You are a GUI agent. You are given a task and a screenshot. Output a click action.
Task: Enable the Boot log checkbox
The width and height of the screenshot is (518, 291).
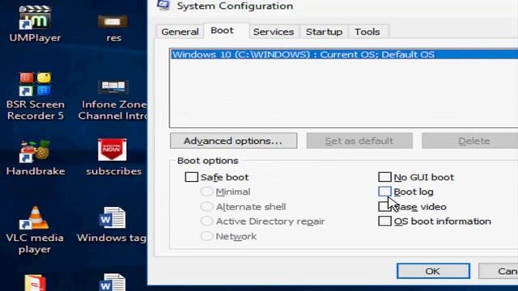[384, 192]
